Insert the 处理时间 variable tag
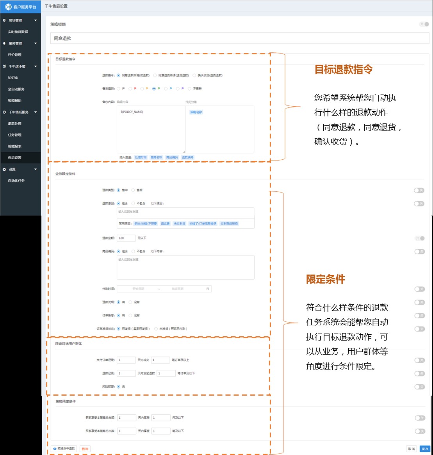Image resolution: width=433 pixels, height=455 pixels. (141, 157)
